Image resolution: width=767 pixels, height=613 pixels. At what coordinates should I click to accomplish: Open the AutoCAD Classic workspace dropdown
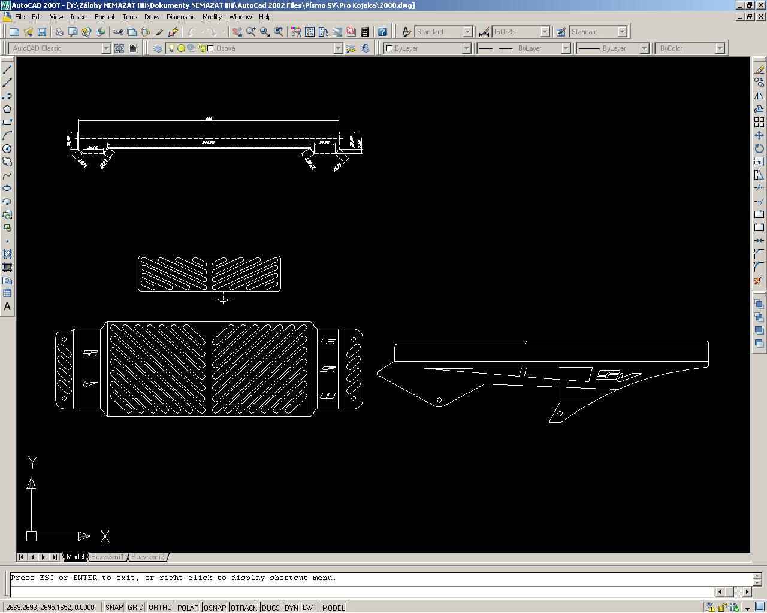coord(106,48)
